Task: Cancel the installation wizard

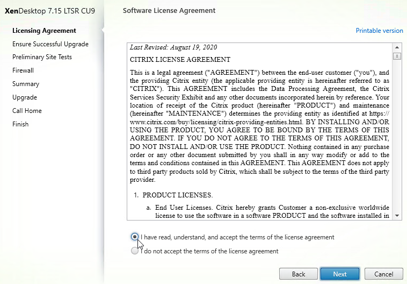Action: click(383, 274)
